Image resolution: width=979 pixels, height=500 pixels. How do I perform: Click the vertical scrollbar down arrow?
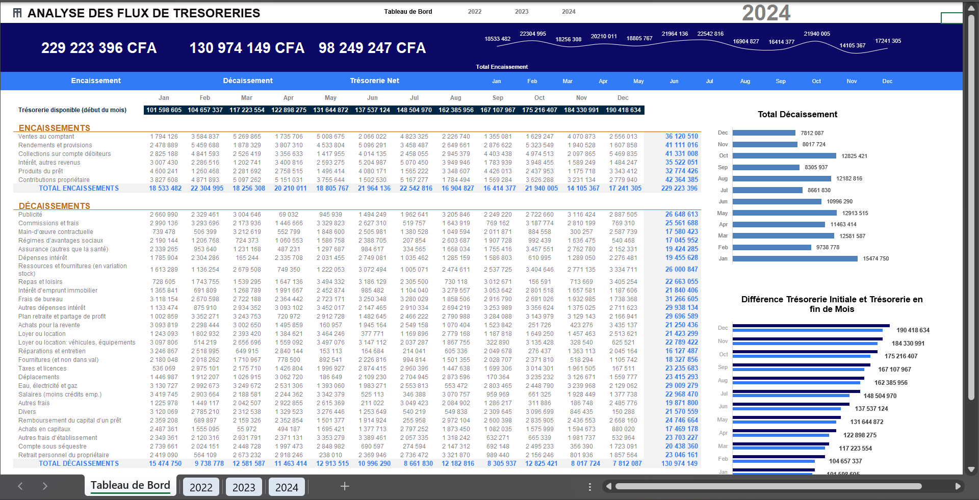(971, 469)
